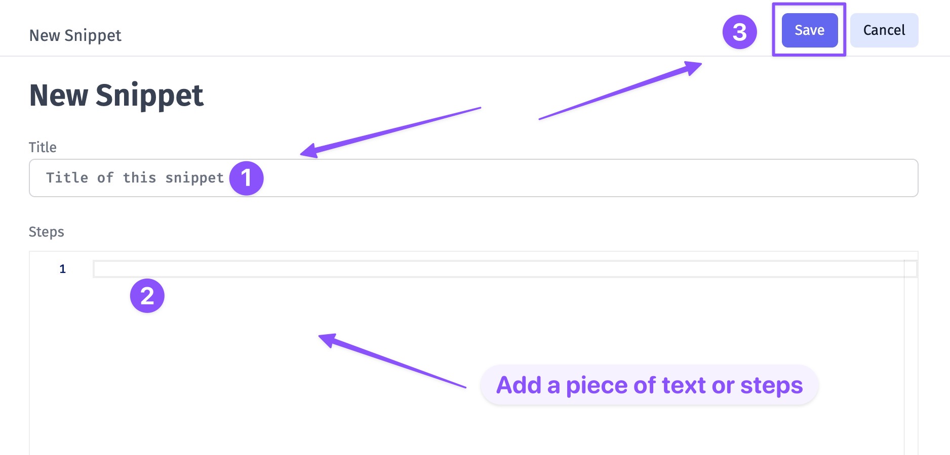Viewport: 950px width, 455px height.
Task: Click the large New Snippet heading
Action: [116, 95]
